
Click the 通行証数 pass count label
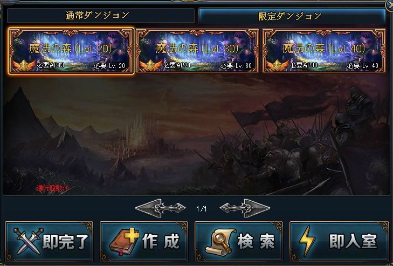[x=53, y=188]
